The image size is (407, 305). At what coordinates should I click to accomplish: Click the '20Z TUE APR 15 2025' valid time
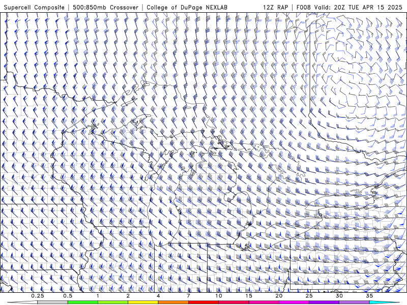tap(368, 7)
